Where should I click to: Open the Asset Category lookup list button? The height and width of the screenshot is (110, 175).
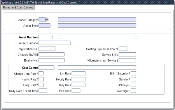point(47,20)
